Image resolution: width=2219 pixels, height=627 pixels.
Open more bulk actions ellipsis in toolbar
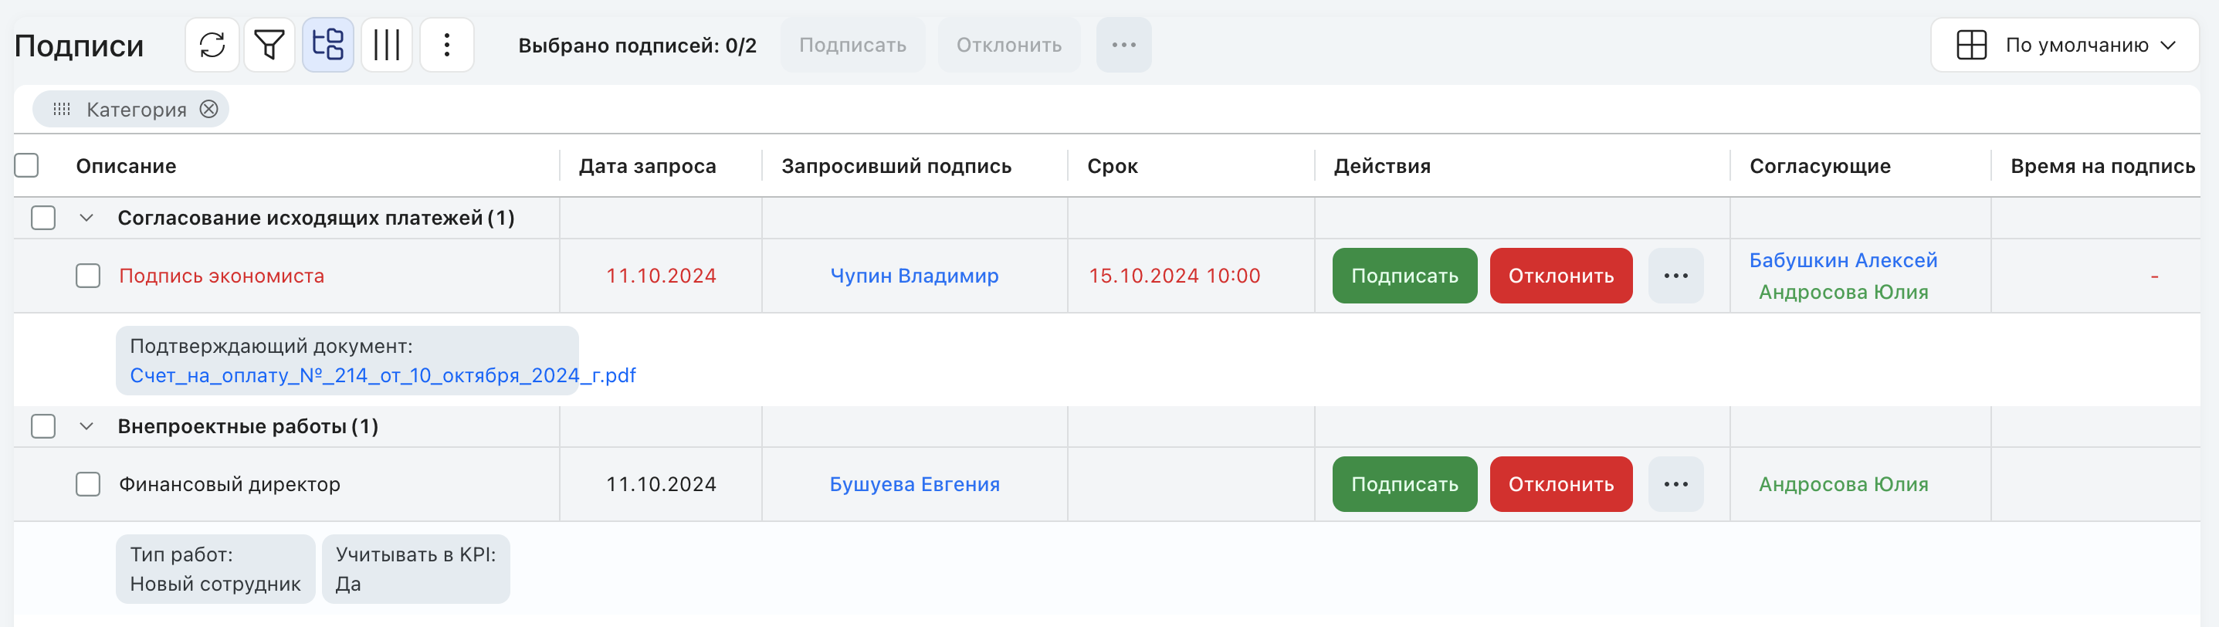[1123, 45]
